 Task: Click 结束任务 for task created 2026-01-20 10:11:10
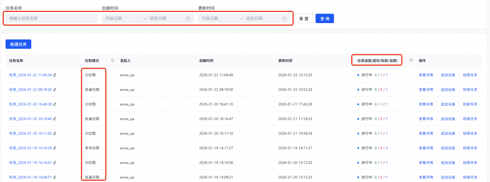click(470, 134)
